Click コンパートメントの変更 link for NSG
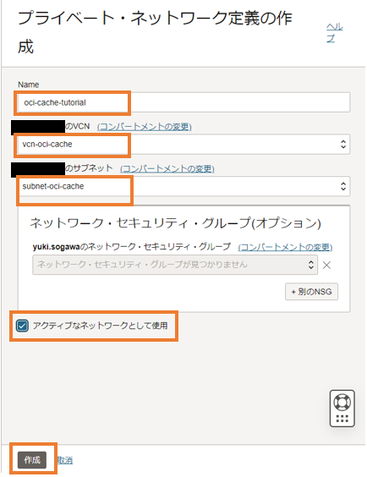 (285, 247)
